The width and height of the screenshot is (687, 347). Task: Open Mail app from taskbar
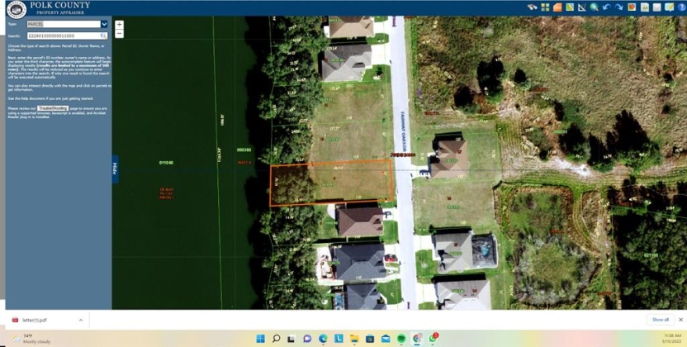coord(386,338)
